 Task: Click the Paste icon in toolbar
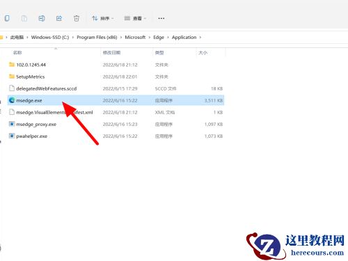24,18
